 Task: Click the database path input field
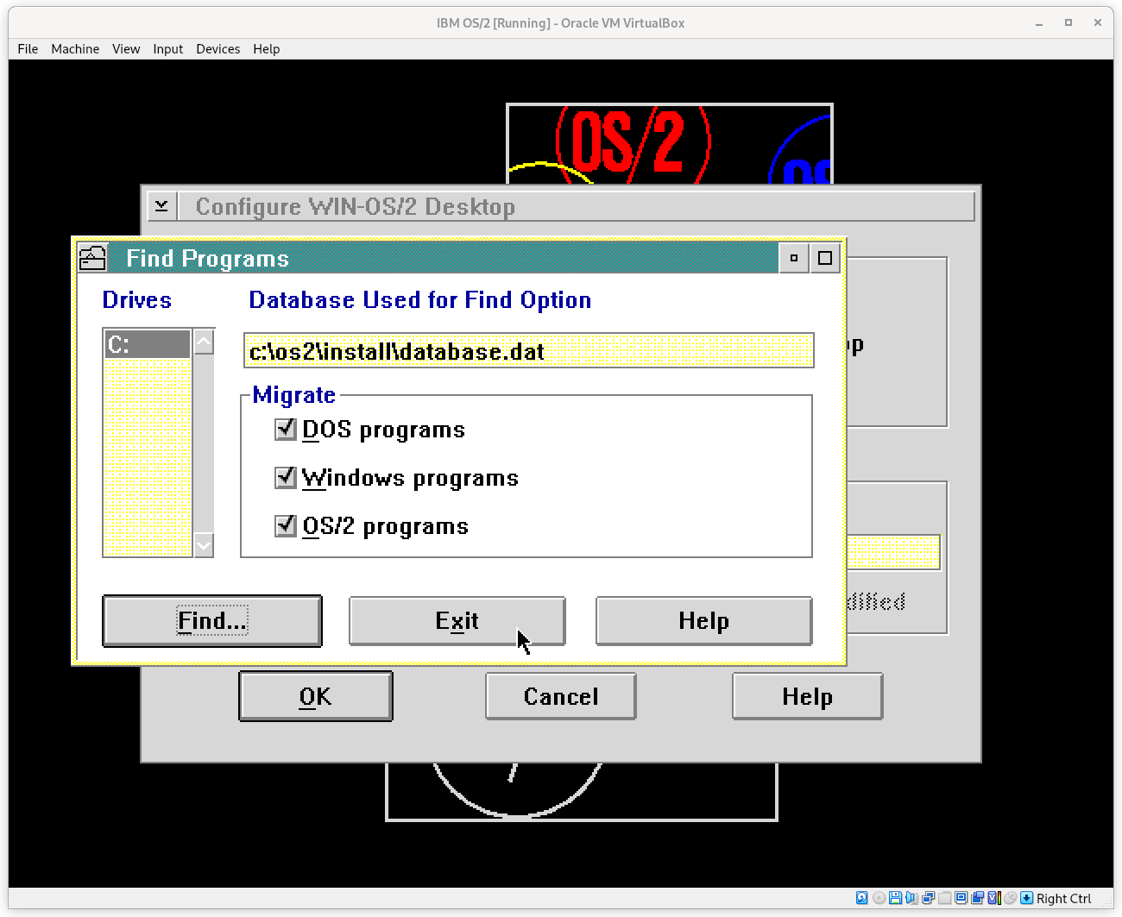pyautogui.click(x=529, y=351)
